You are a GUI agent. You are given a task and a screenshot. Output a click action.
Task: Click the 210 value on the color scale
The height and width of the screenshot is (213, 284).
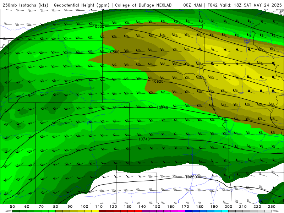click(x=243, y=207)
